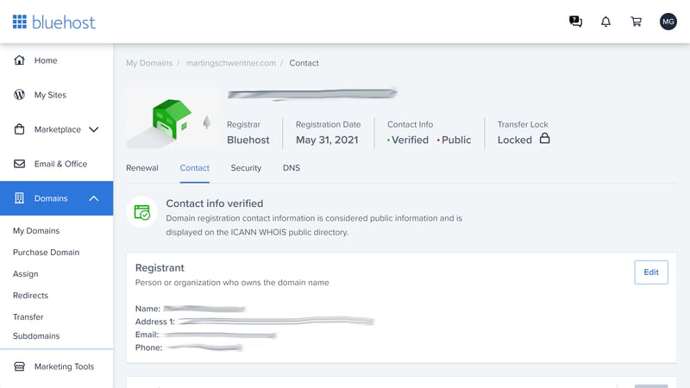Click the bluehost grid logo icon

[19, 22]
